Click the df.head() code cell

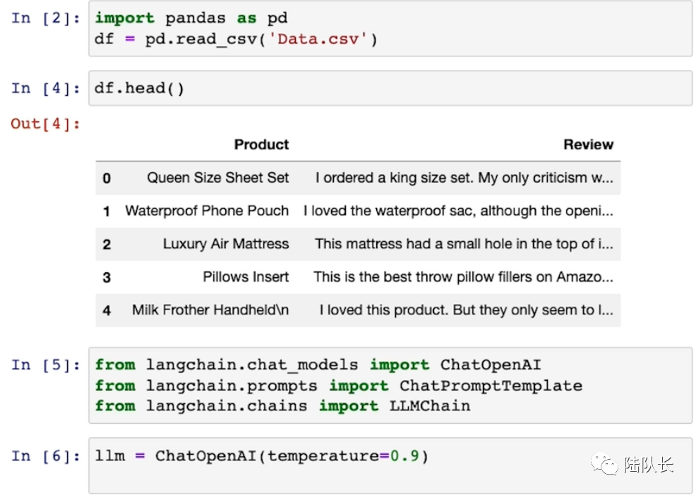coord(390,88)
